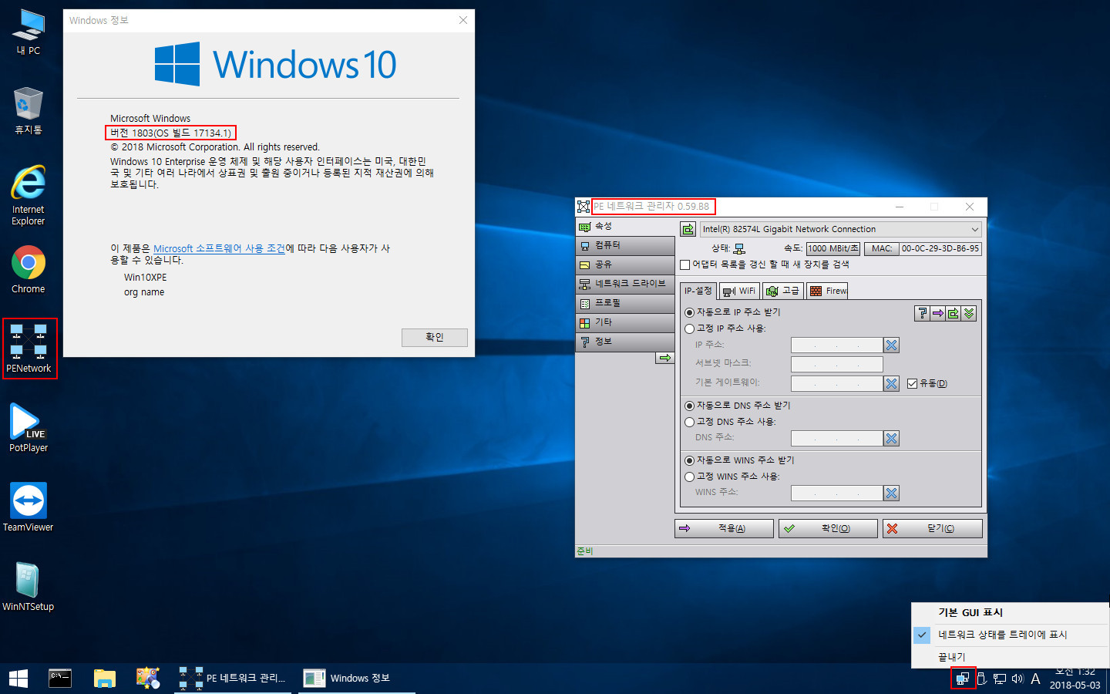
Task: Click the 닫기(C) close button
Action: (933, 528)
